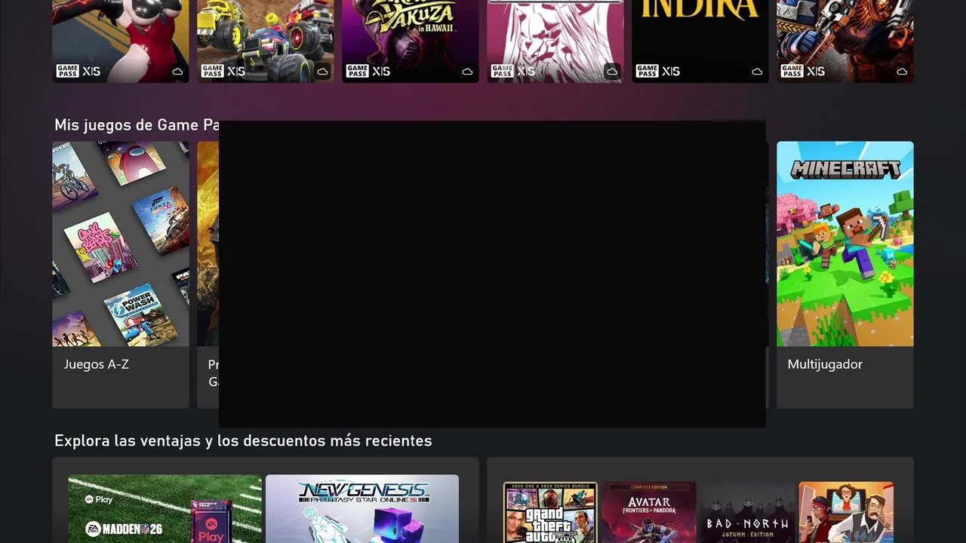Open the Yakuza in Hawaii game tile
The height and width of the screenshot is (543, 966).
411,41
